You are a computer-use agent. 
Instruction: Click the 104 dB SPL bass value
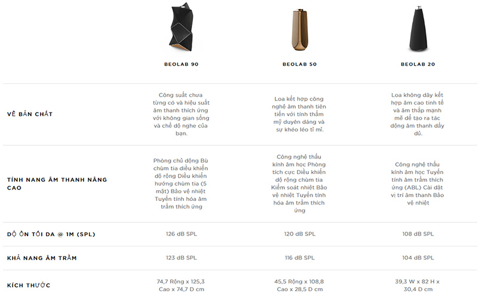[418, 258]
